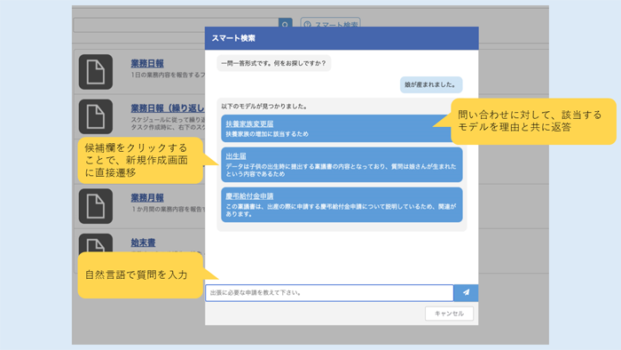This screenshot has width=621, height=350.
Task: Click the paper plane send icon
Action: (466, 292)
